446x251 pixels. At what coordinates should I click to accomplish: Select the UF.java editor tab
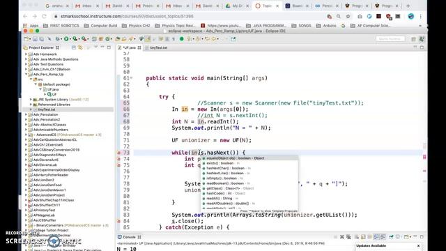point(130,48)
